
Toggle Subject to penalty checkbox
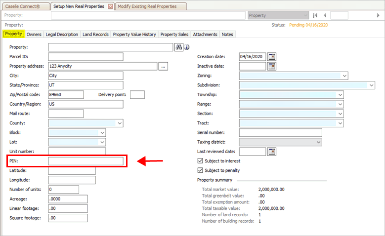[x=200, y=170]
